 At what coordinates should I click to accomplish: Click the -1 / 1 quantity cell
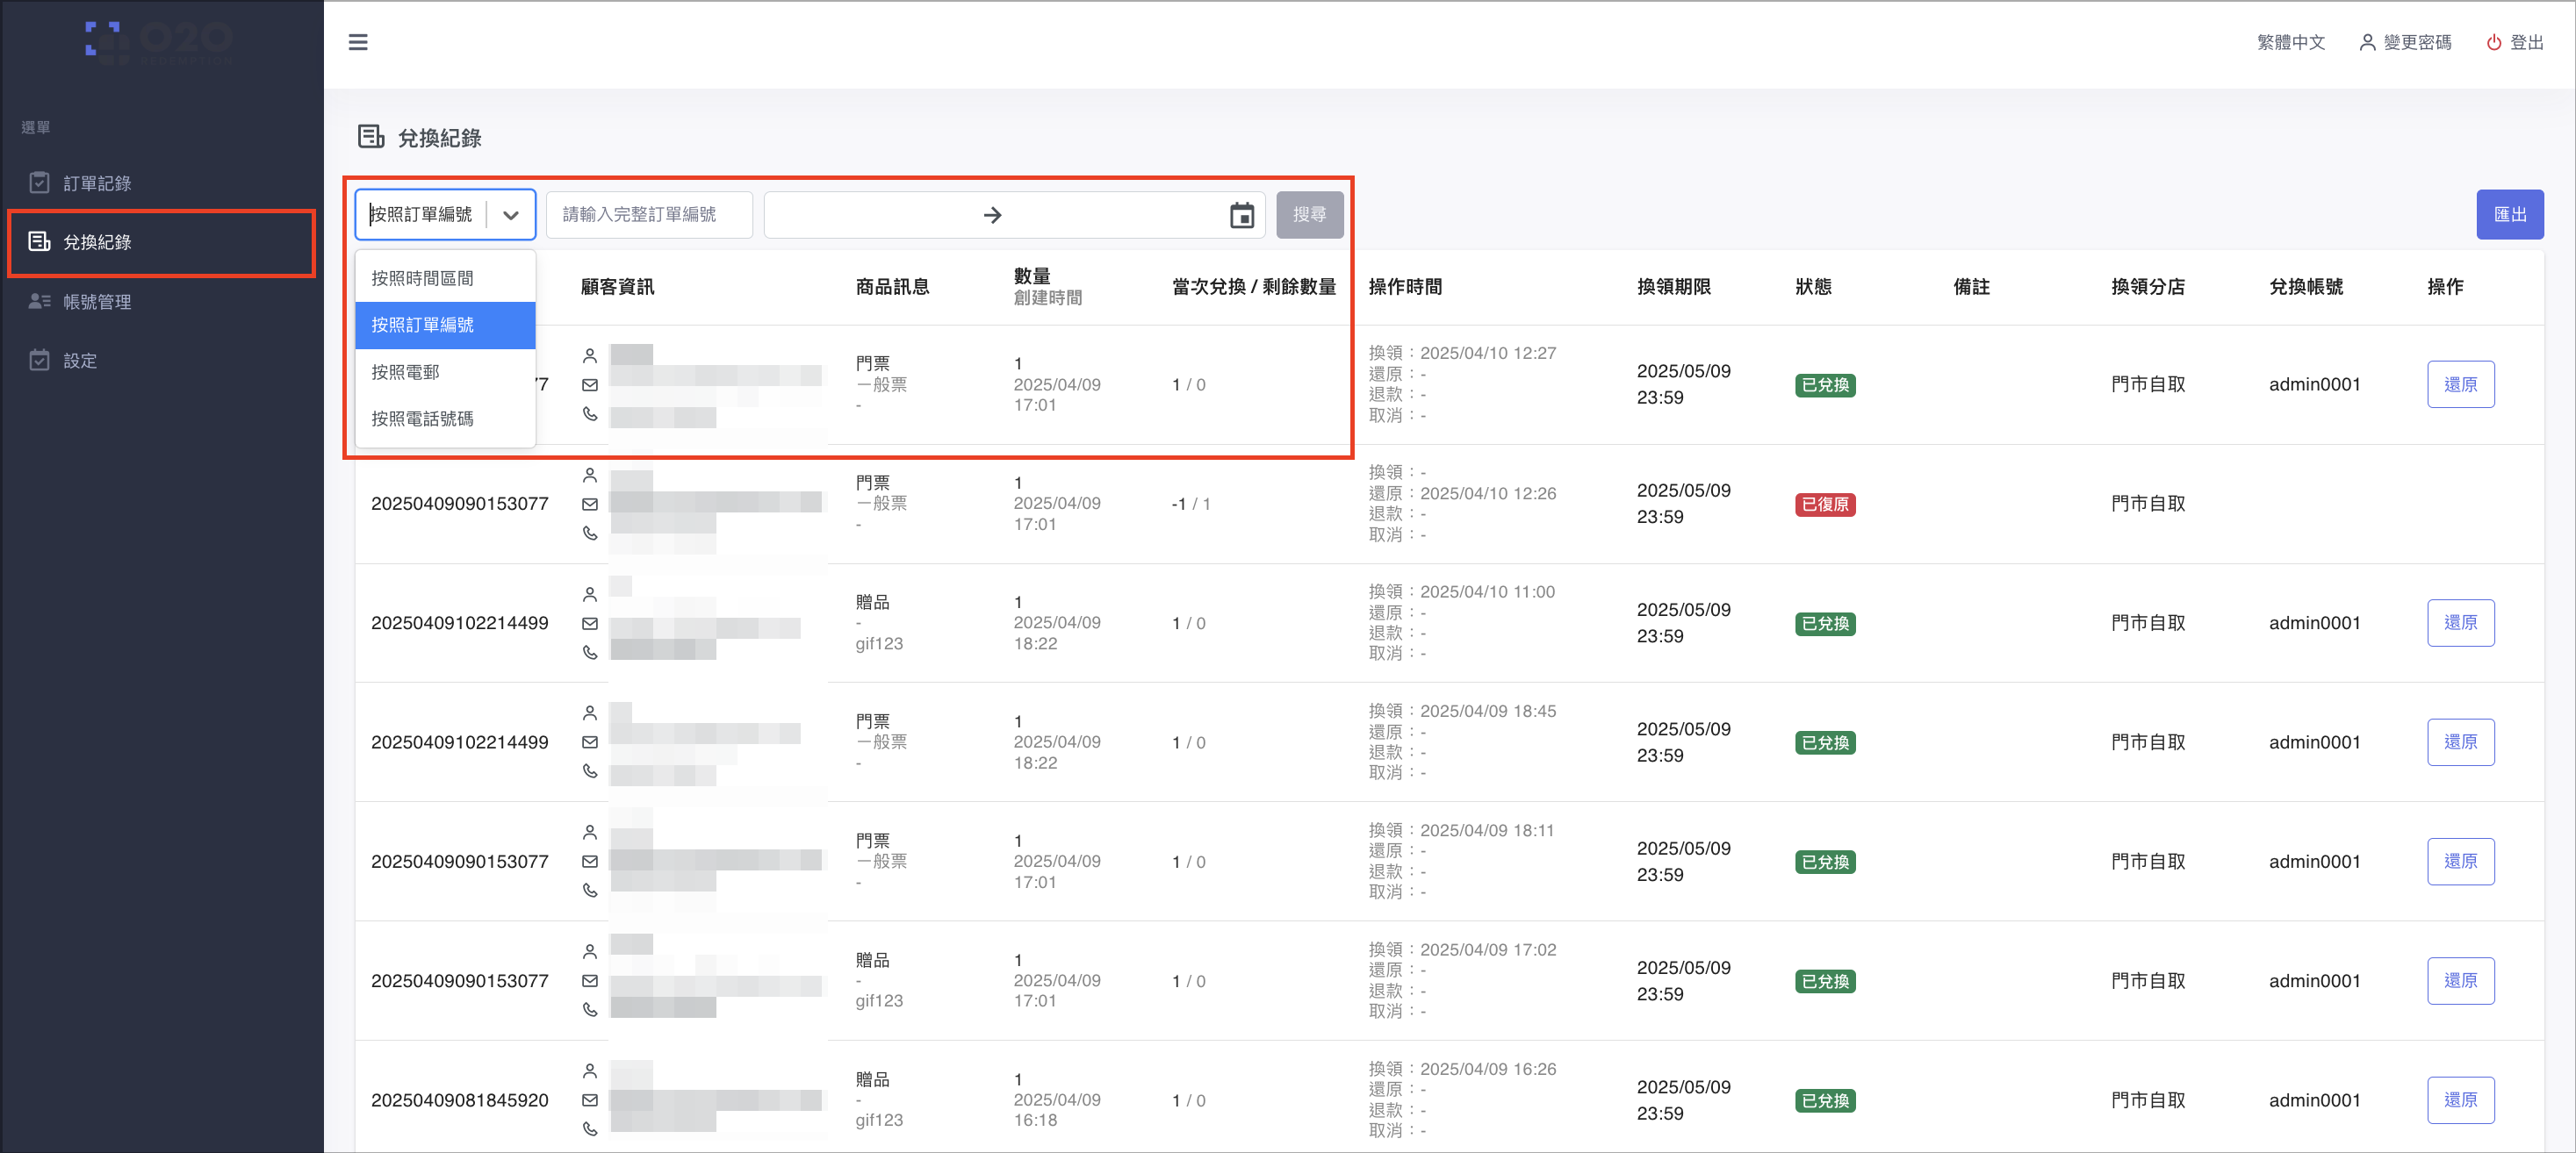pos(1190,505)
